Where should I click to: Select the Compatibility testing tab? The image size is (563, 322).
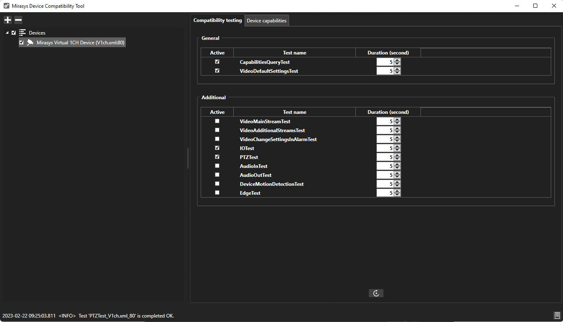click(217, 20)
